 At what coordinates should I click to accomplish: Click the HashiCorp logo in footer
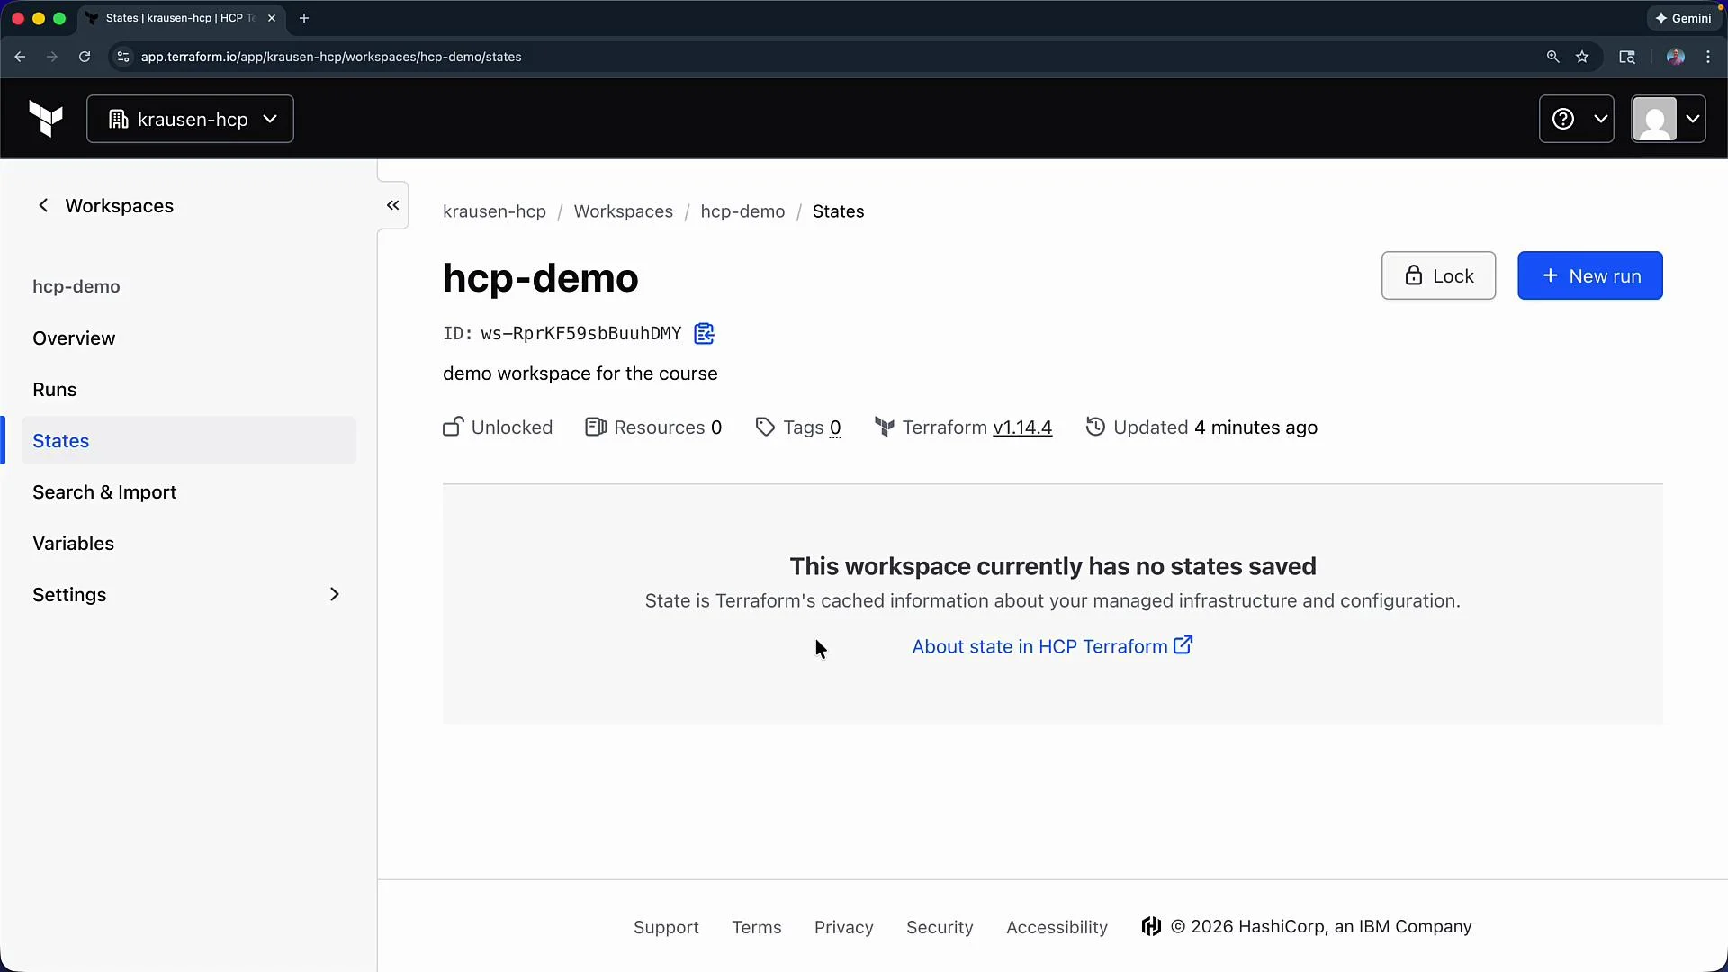coord(1151,926)
